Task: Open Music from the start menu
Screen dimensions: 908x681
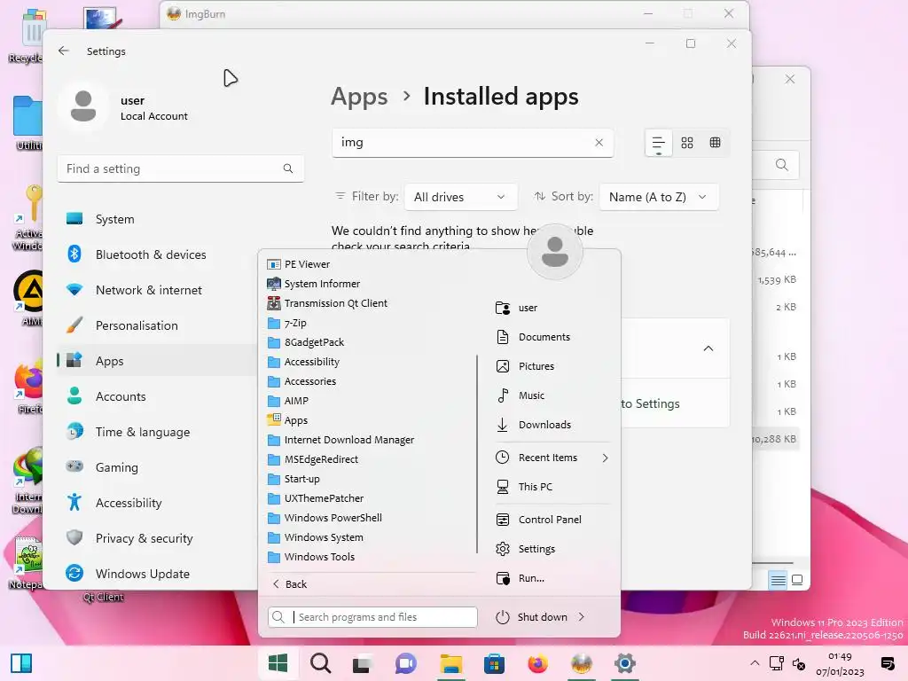Action: [520, 395]
